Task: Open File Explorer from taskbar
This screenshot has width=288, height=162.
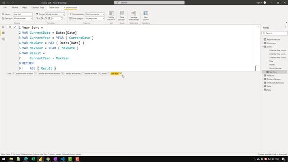Action: 11,159
